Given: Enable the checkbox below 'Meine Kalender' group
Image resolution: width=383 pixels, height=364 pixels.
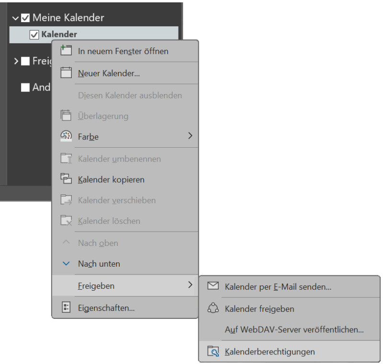Looking at the screenshot, I should coord(25,61).
